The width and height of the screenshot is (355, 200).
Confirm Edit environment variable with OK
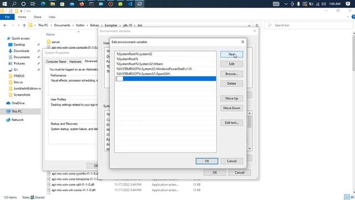pyautogui.click(x=207, y=161)
